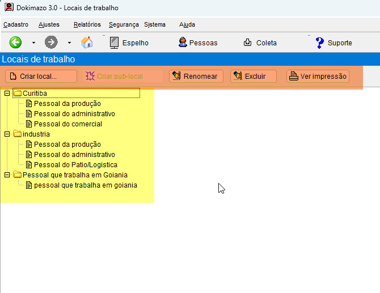Go to home via house icon
Image resolution: width=380 pixels, height=293 pixels.
[87, 43]
